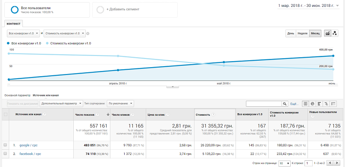Open the По умолчанию sort type dropdown
Screen dimensions: 345x167
tap(120, 103)
